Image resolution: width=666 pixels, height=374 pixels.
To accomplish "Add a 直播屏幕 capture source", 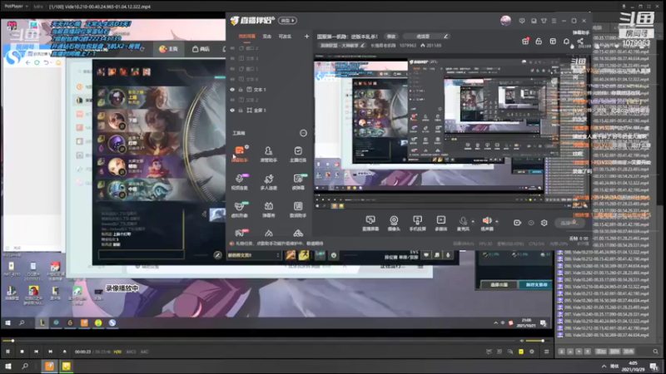I will tap(370, 223).
